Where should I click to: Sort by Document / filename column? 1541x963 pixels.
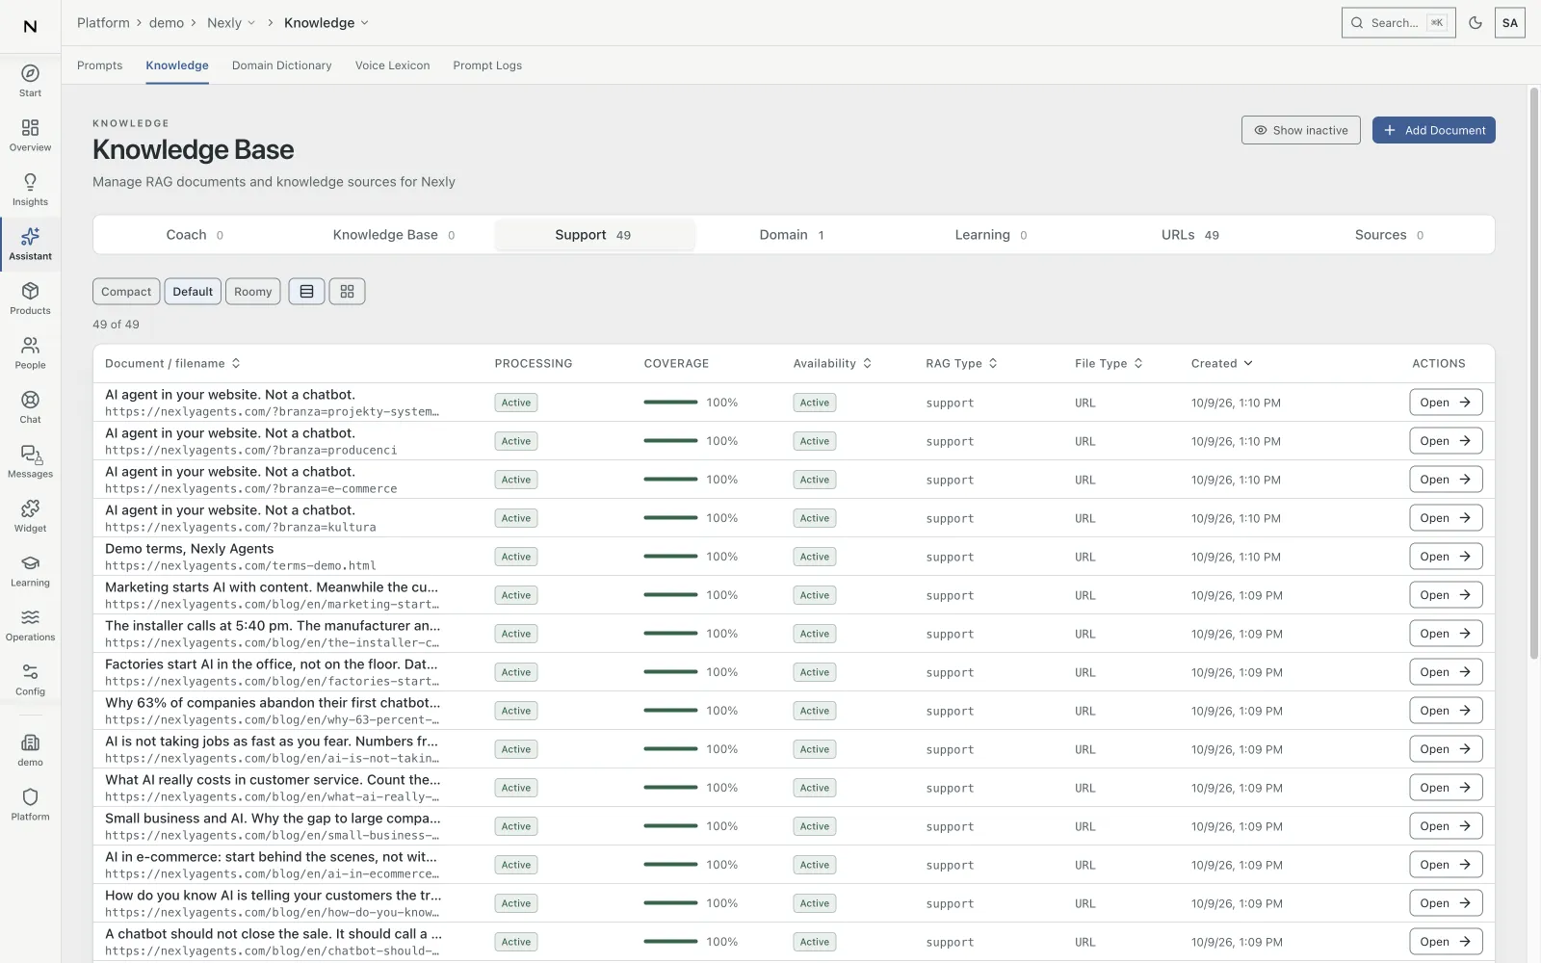172,363
